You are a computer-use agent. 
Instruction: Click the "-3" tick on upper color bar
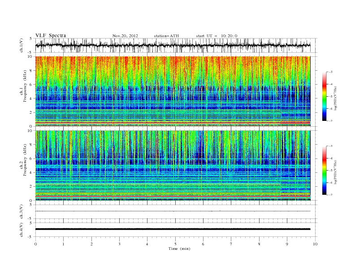(330, 72)
